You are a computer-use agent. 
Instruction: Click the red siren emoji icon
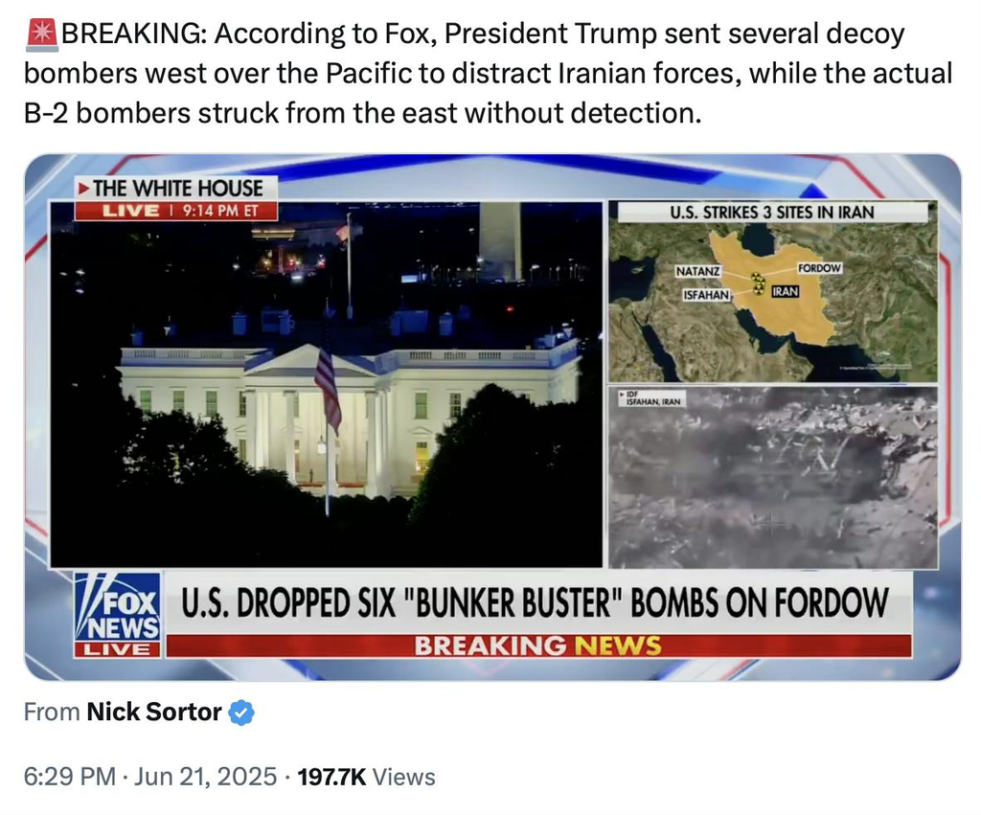point(42,34)
